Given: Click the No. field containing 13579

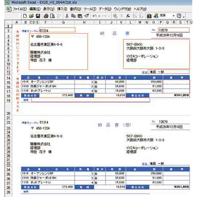Looking at the screenshot, I should pyautogui.click(x=174, y=30).
